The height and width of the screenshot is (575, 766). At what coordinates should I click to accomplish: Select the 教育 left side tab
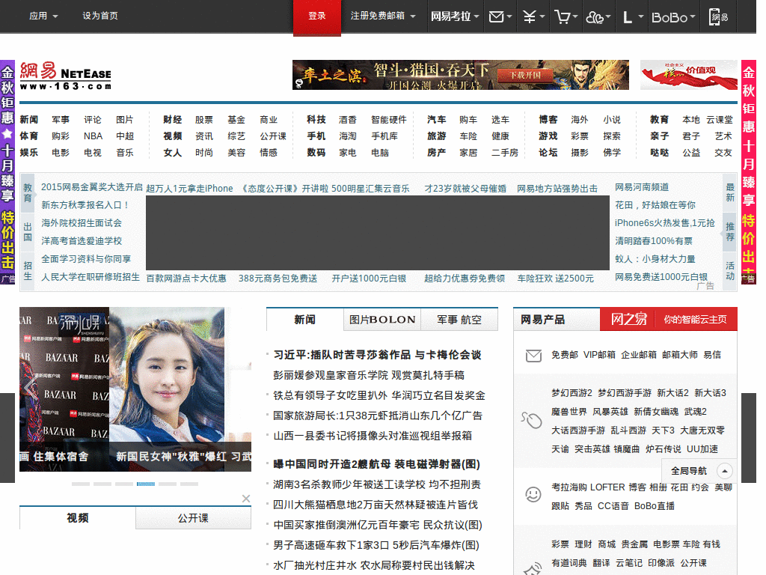tap(28, 193)
